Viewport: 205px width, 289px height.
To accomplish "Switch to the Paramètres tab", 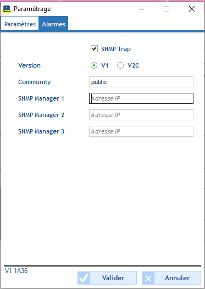I will tap(20, 24).
